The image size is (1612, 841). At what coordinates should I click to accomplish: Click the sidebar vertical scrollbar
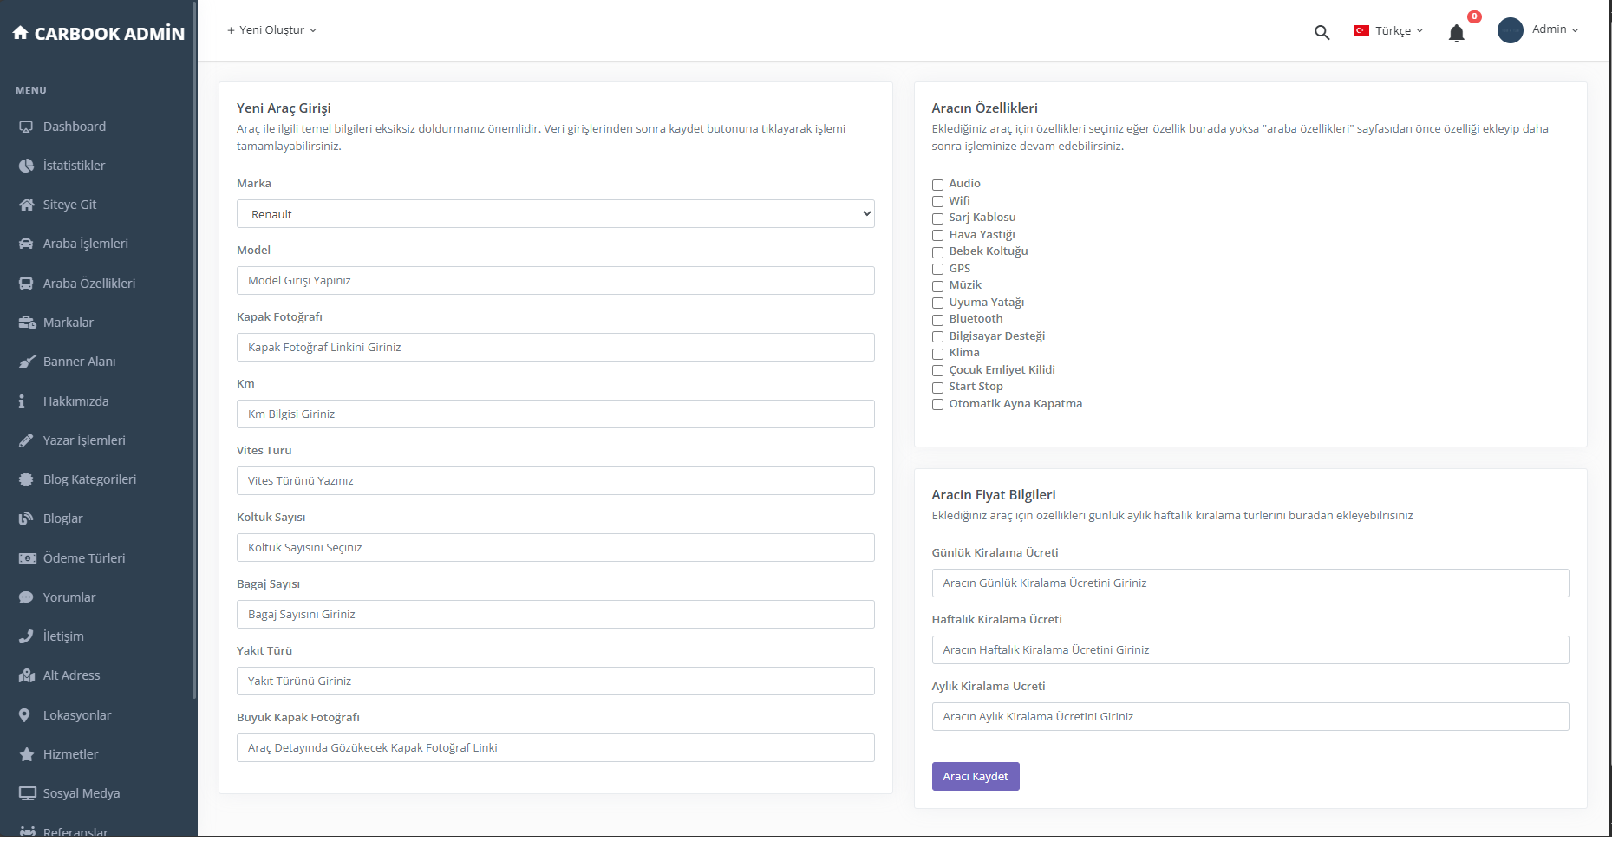click(x=194, y=347)
